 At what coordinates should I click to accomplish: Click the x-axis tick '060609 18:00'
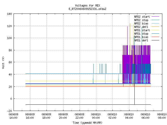coord(46,116)
